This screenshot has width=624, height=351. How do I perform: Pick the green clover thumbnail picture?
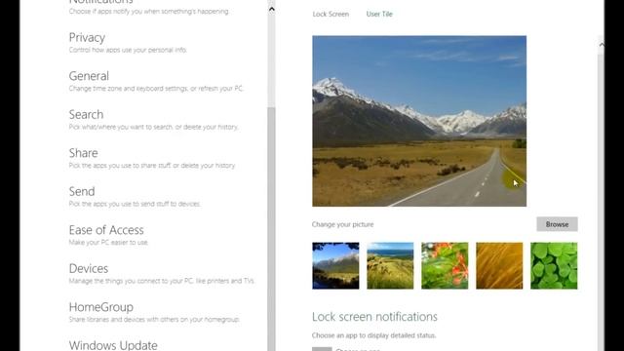[554, 265]
